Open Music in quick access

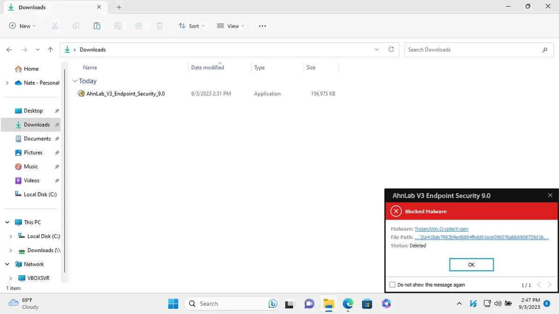31,167
